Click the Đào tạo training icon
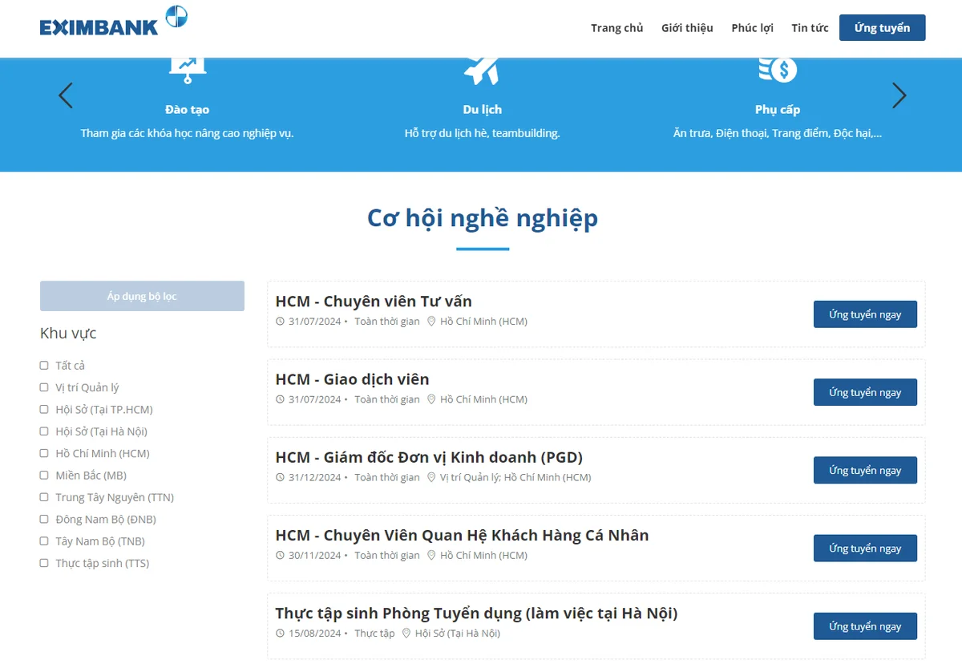The image size is (962, 664). [188, 71]
